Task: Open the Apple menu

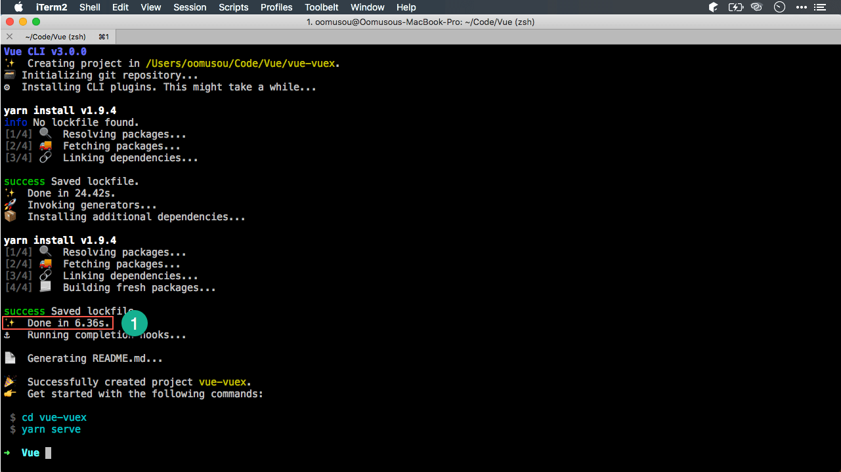Action: [x=18, y=7]
